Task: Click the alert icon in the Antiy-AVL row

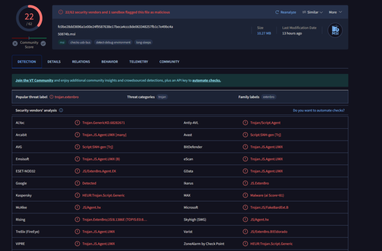Action: pyautogui.click(x=245, y=123)
